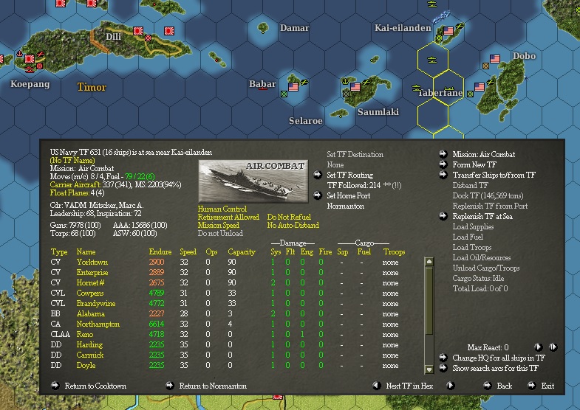Open ship Yorktown details
580x410 pixels.
tap(92, 262)
